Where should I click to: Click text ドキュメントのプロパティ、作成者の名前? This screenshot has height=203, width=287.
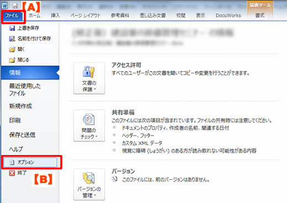tap(160, 128)
